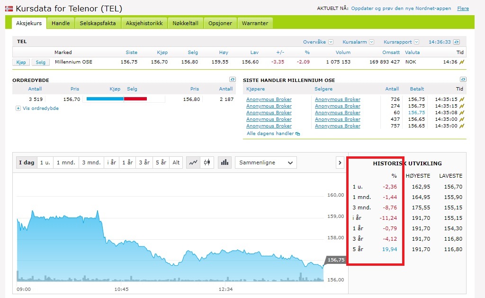Switch to the Warranter tab
The image size is (485, 298).
click(x=255, y=23)
